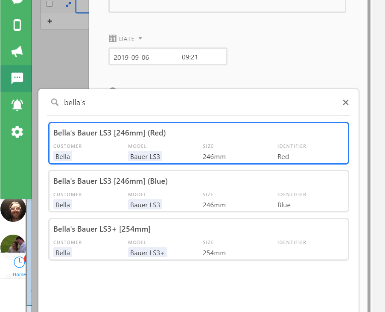
Task: Open the mobile device sidebar icon
Action: pos(17,25)
